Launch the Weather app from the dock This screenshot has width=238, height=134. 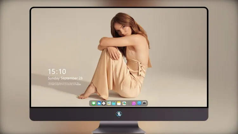99,103
